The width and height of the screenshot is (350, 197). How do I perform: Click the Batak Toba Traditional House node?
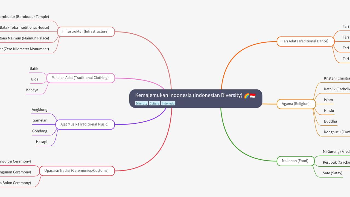point(25,27)
